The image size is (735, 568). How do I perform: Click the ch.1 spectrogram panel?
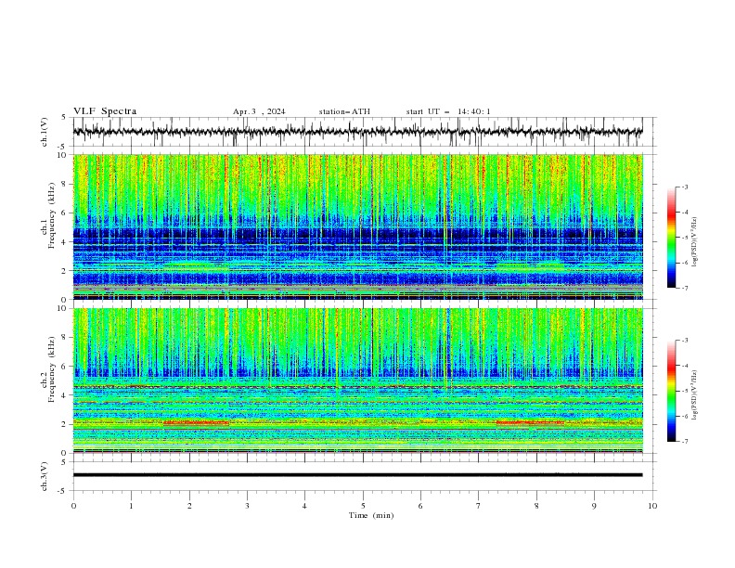point(357,226)
